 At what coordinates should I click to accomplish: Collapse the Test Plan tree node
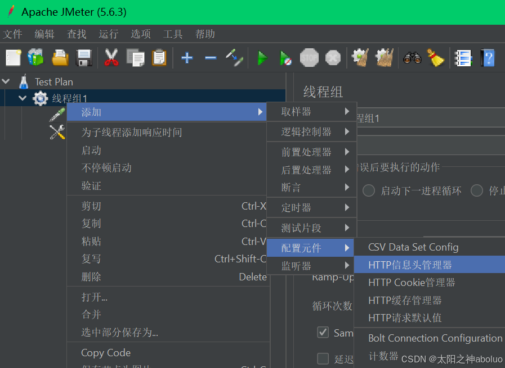(x=6, y=81)
